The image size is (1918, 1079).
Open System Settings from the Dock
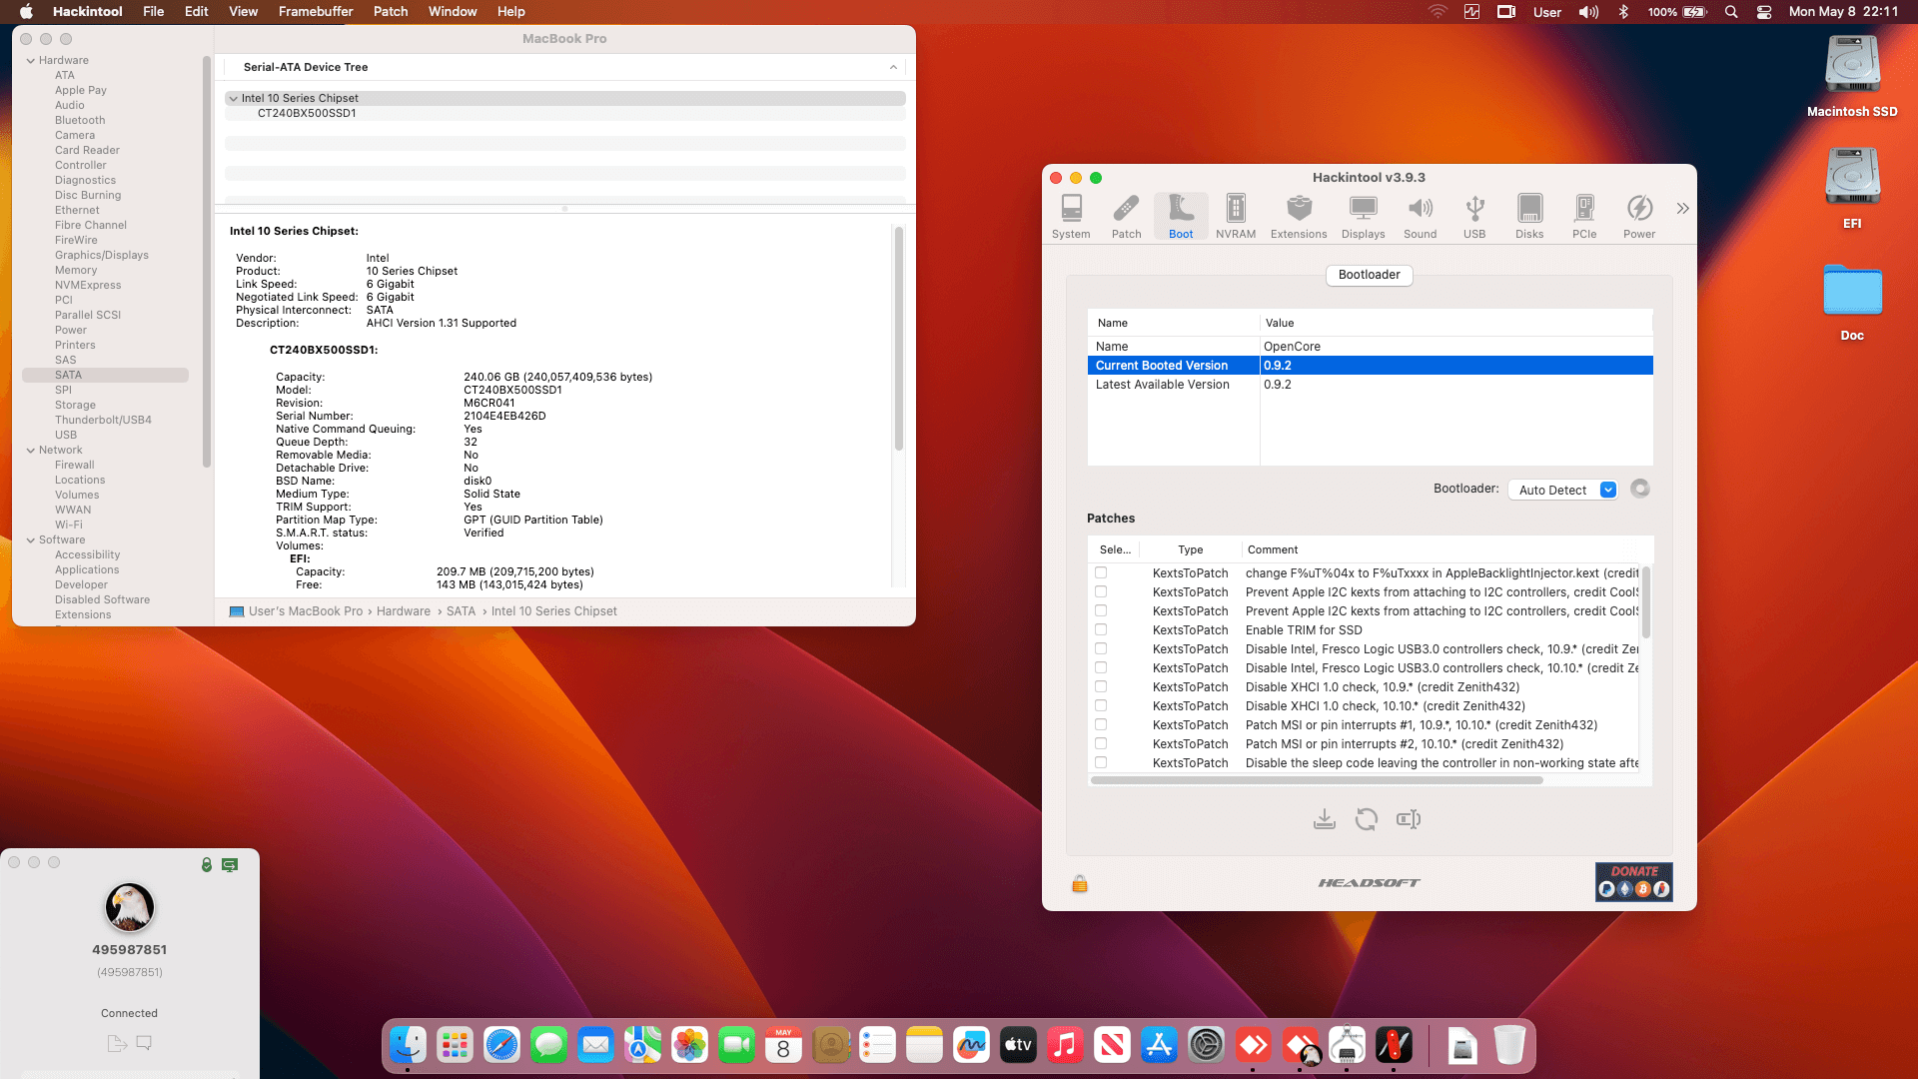pos(1206,1045)
